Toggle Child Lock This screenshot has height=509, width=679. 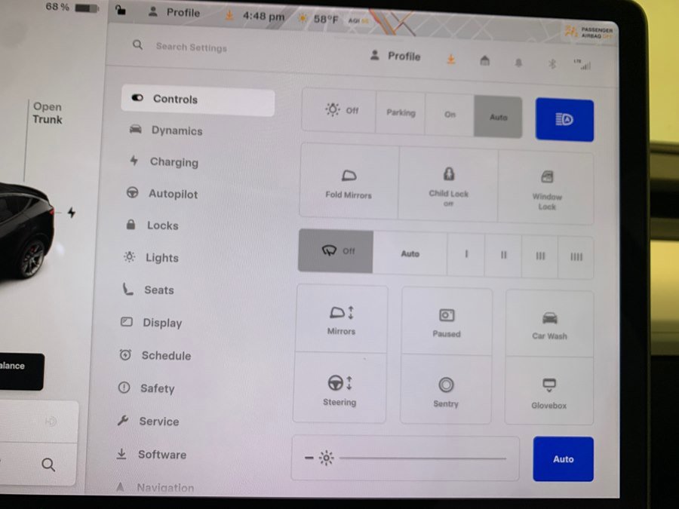coord(449,186)
